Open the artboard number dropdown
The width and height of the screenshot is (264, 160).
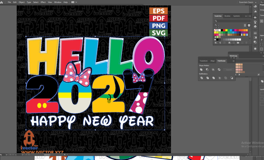click(22, 155)
